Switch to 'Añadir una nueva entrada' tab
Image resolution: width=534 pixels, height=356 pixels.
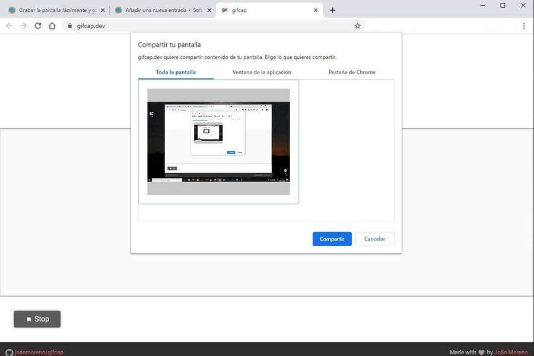coord(163,10)
